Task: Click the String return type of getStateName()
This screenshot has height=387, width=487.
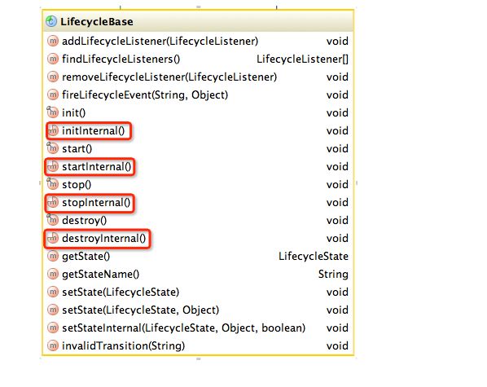Action: point(333,275)
